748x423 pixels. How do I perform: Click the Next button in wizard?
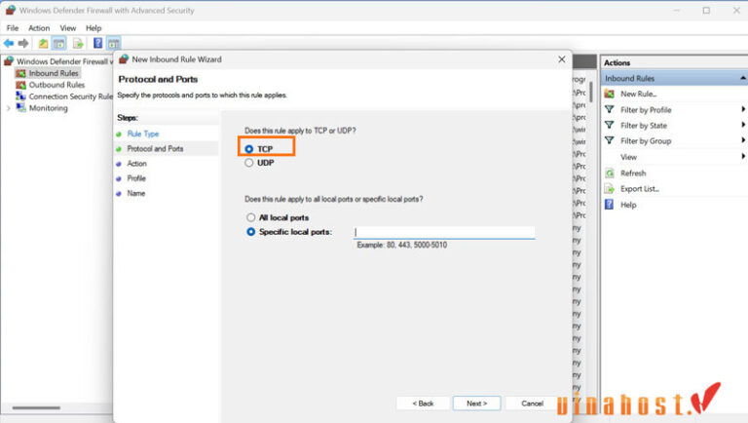pos(477,404)
